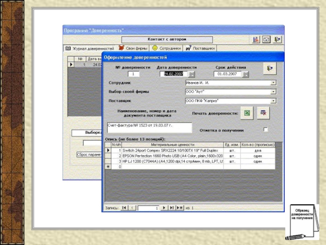
Task: Click the screen window icon in main toolbar
Action: coord(267,39)
